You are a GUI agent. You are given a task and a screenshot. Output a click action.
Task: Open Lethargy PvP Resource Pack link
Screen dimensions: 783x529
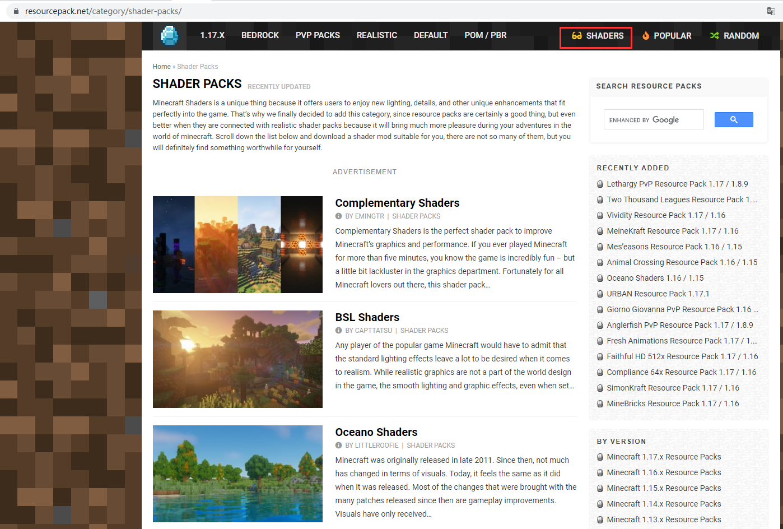click(677, 184)
